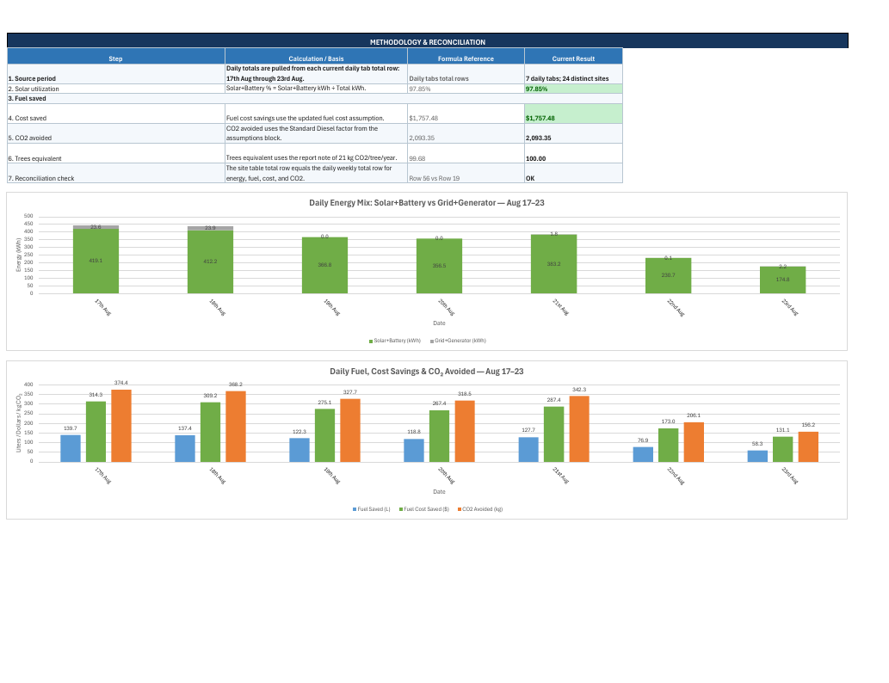Select the orange 342.3 CO2 Avoided bar

pos(579,428)
